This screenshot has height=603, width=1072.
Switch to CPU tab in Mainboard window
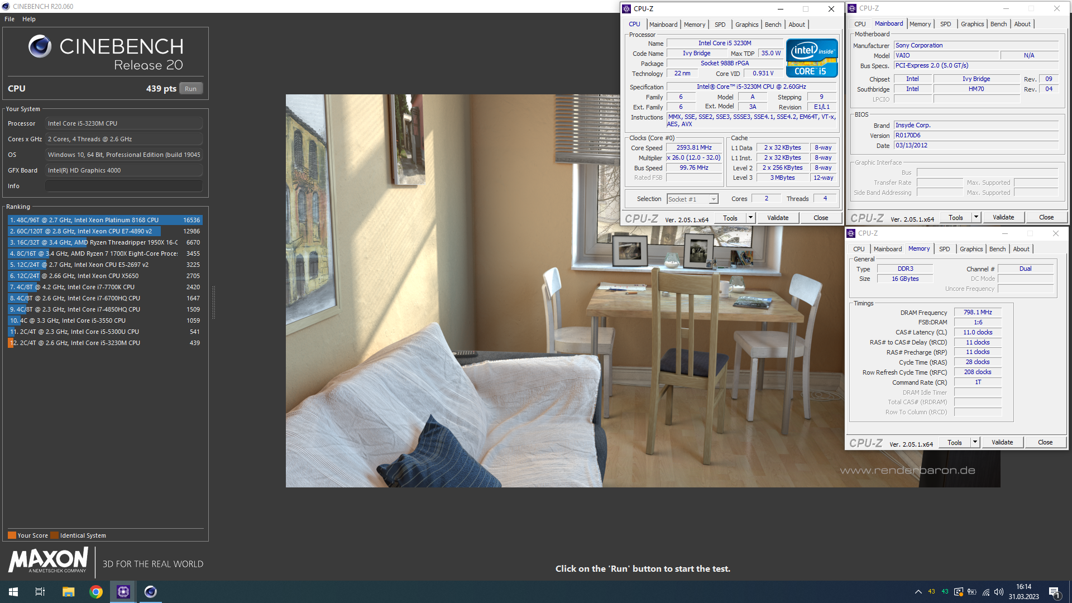point(860,24)
